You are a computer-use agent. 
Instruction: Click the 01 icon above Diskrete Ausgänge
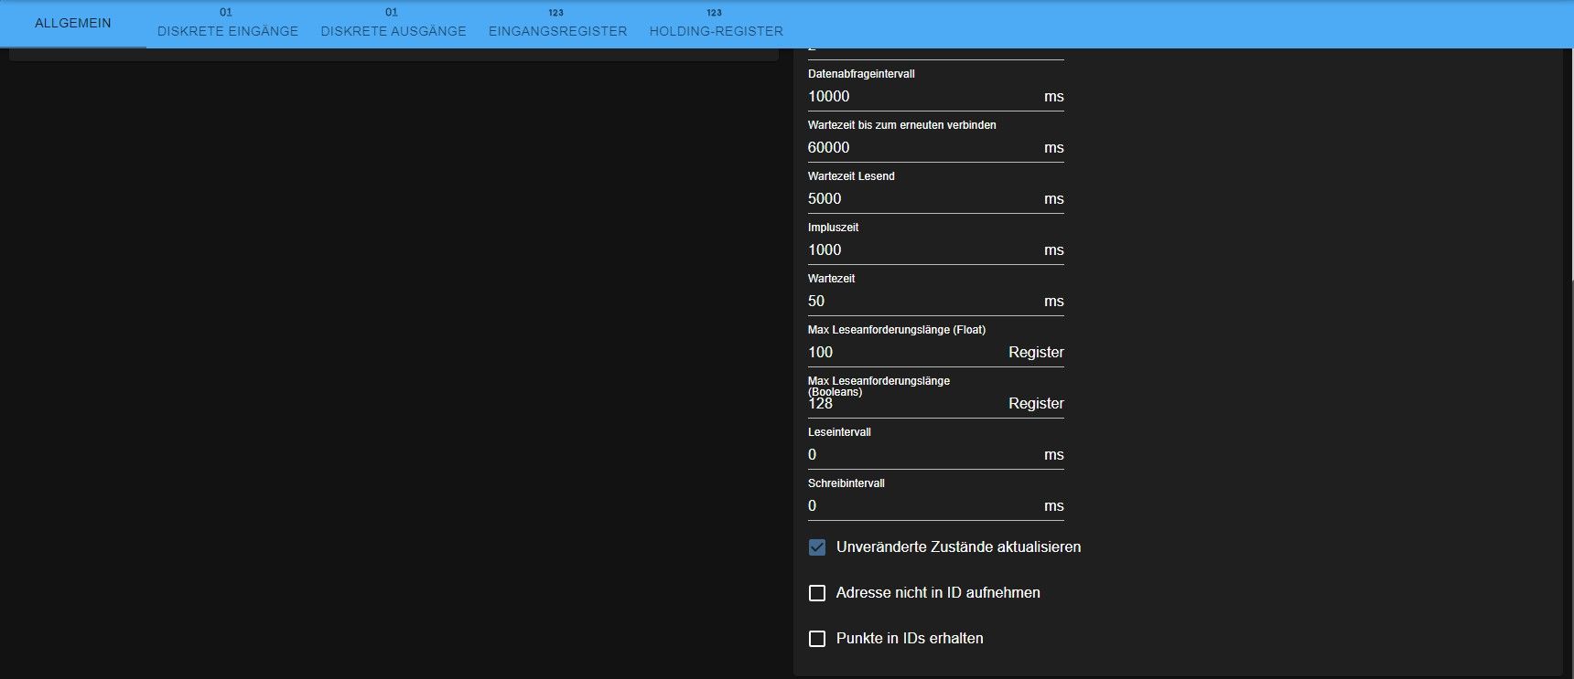pos(392,13)
